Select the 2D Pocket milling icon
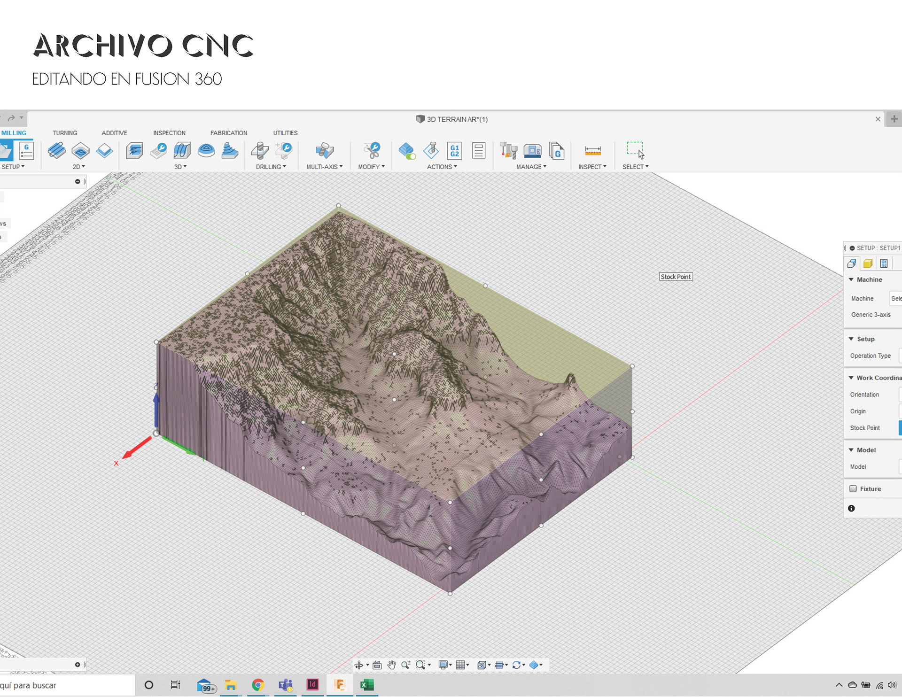The height and width of the screenshot is (697, 902). click(80, 151)
